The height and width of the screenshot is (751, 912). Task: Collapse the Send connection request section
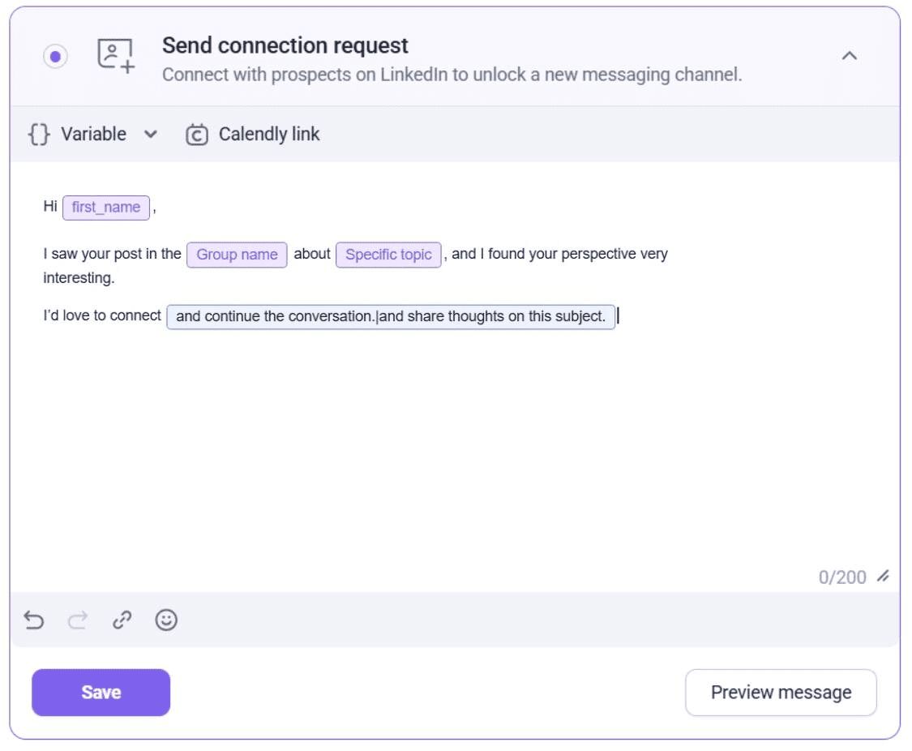(x=849, y=56)
